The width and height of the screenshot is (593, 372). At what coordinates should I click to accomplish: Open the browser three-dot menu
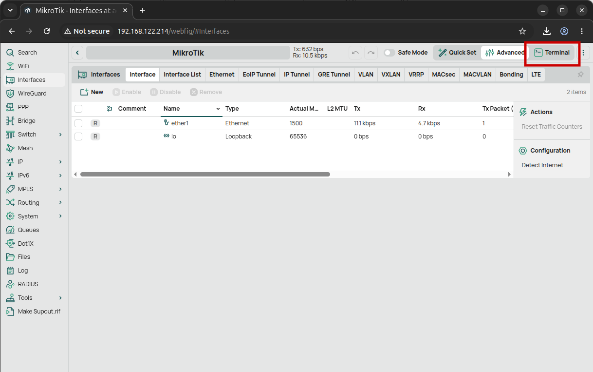tap(581, 31)
